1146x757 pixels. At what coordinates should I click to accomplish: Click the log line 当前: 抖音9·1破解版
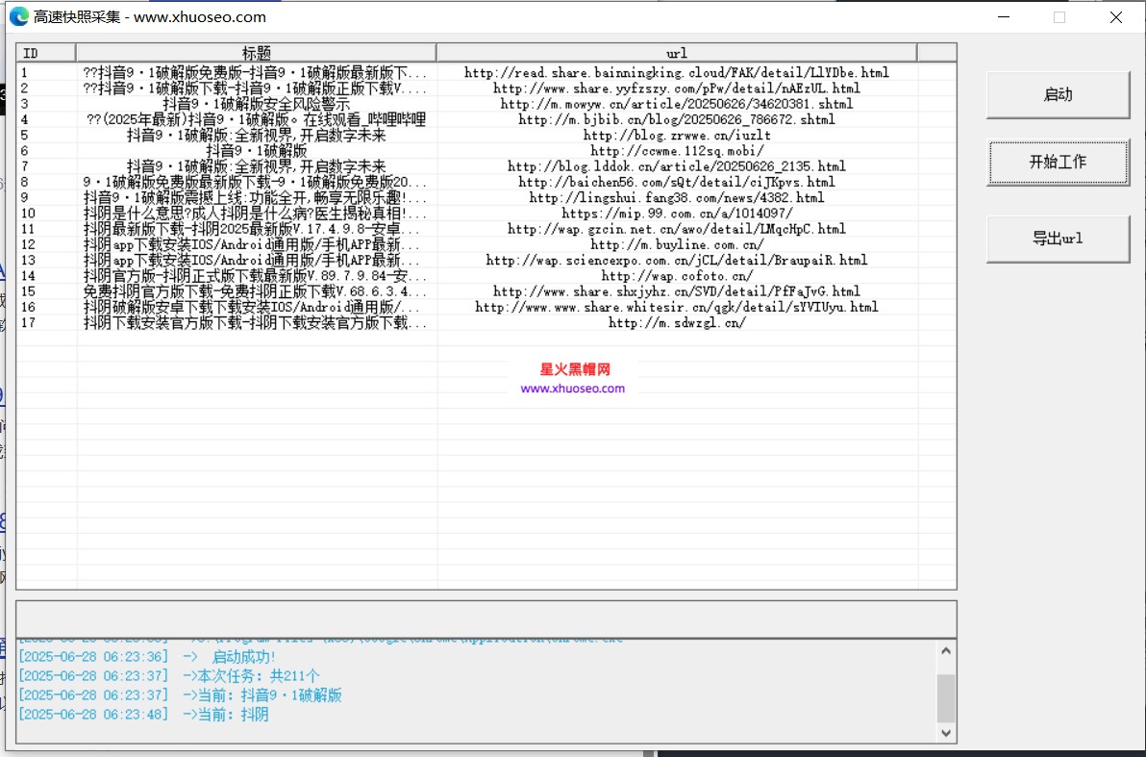coord(180,694)
